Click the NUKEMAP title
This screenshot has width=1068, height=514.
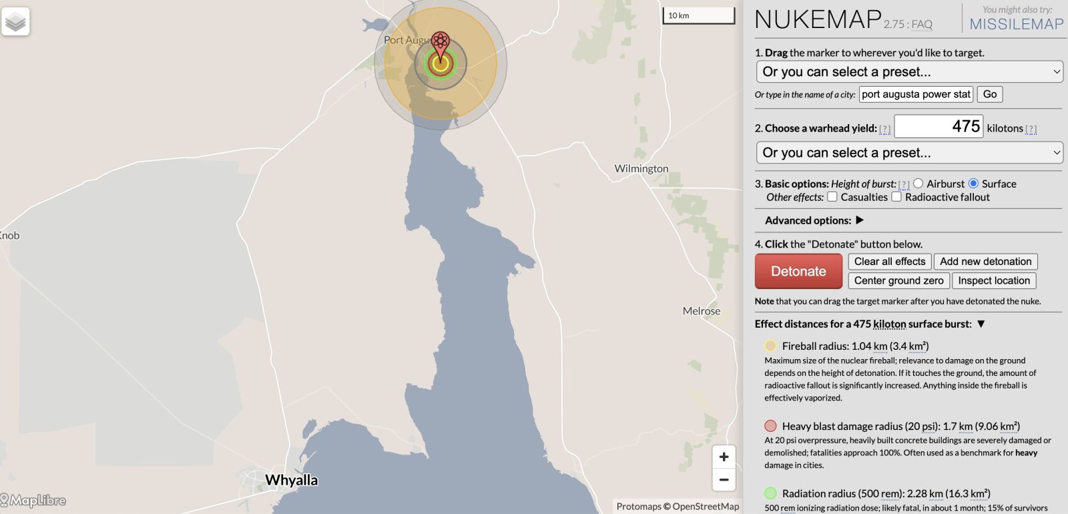click(x=818, y=19)
